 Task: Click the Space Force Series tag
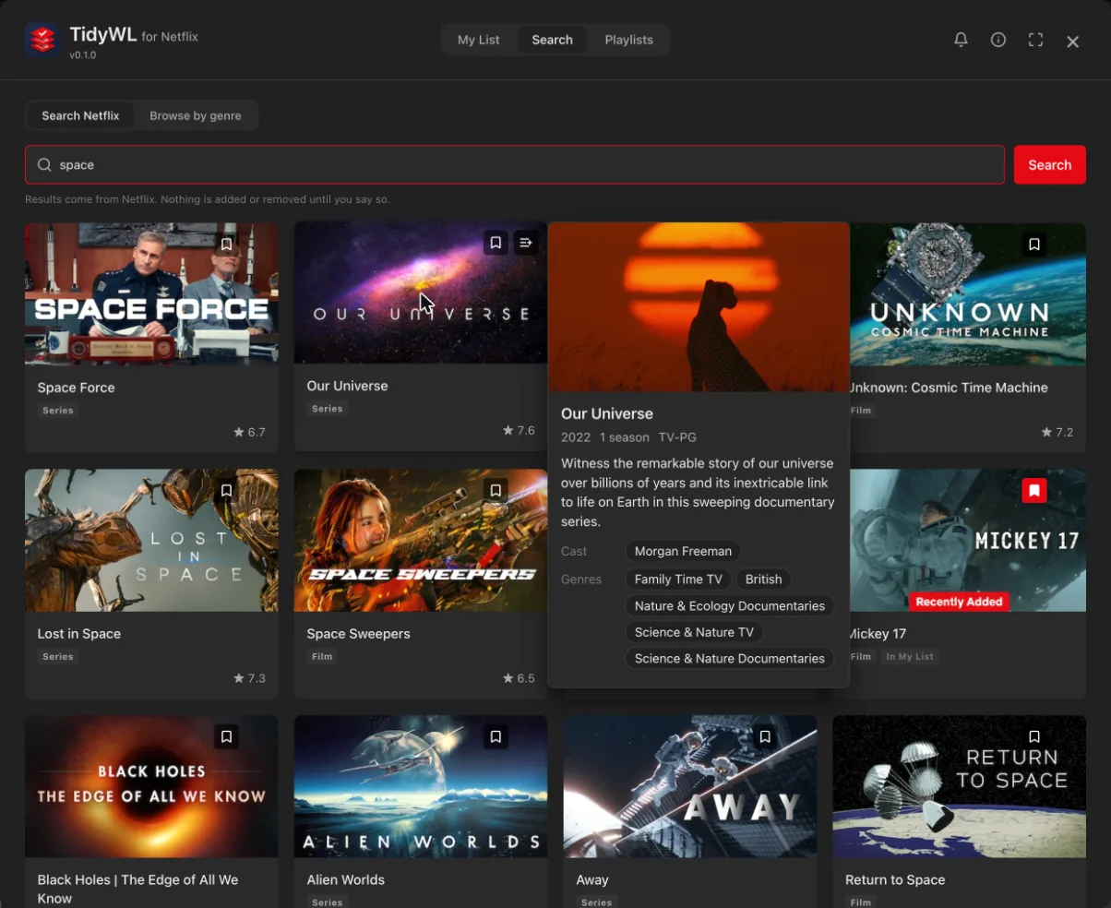pos(58,411)
